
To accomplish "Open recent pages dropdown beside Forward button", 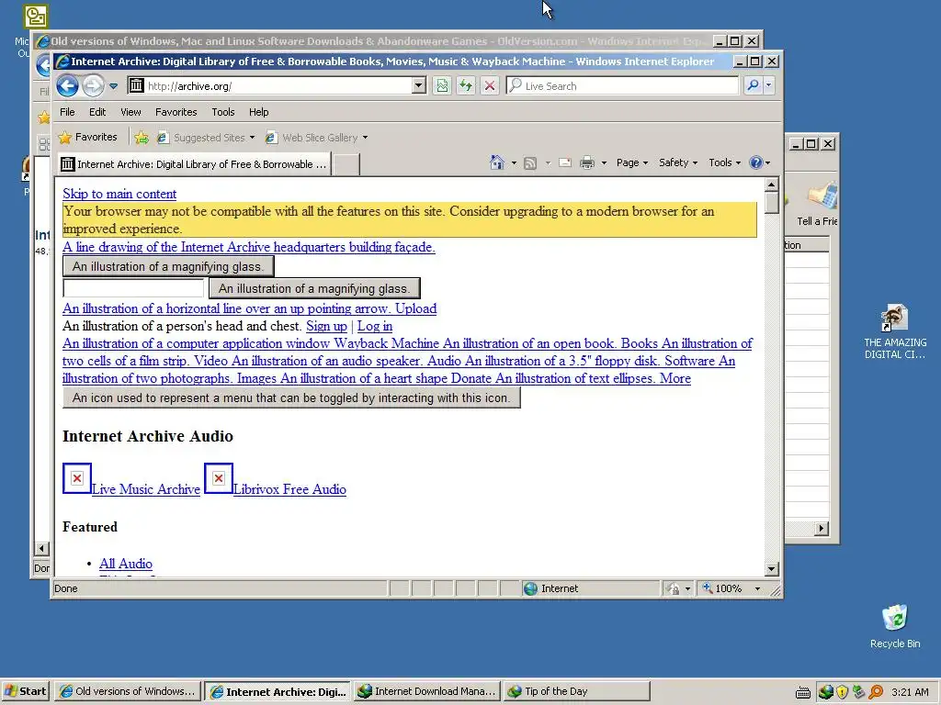I will [x=113, y=86].
